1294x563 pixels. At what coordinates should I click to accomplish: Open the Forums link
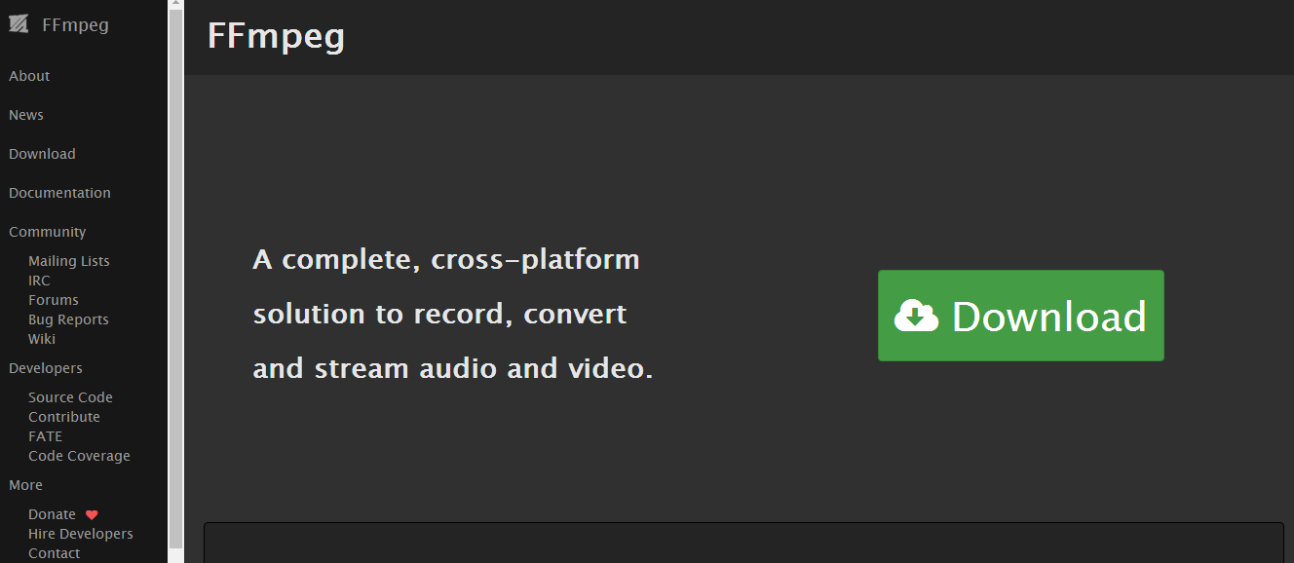click(x=54, y=300)
